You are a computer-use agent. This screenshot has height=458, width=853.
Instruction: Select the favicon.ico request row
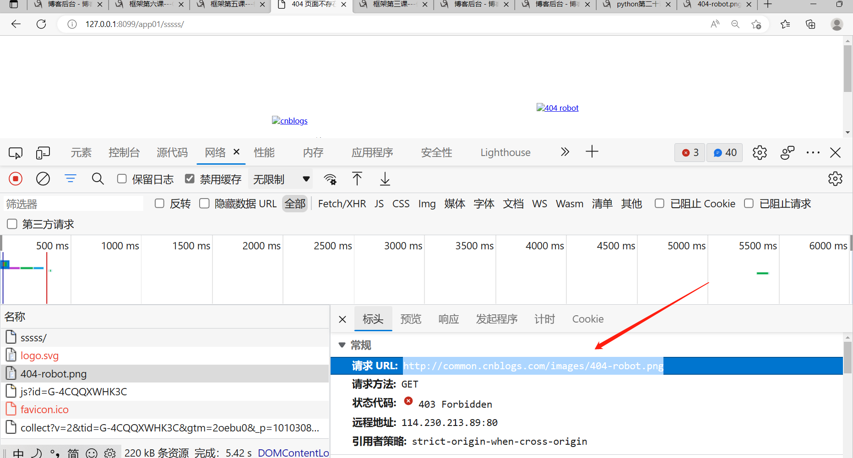click(165, 410)
